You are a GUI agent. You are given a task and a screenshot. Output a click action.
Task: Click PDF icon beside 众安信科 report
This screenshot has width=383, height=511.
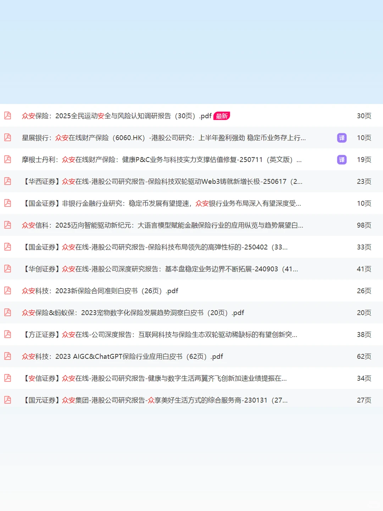[x=7, y=225]
